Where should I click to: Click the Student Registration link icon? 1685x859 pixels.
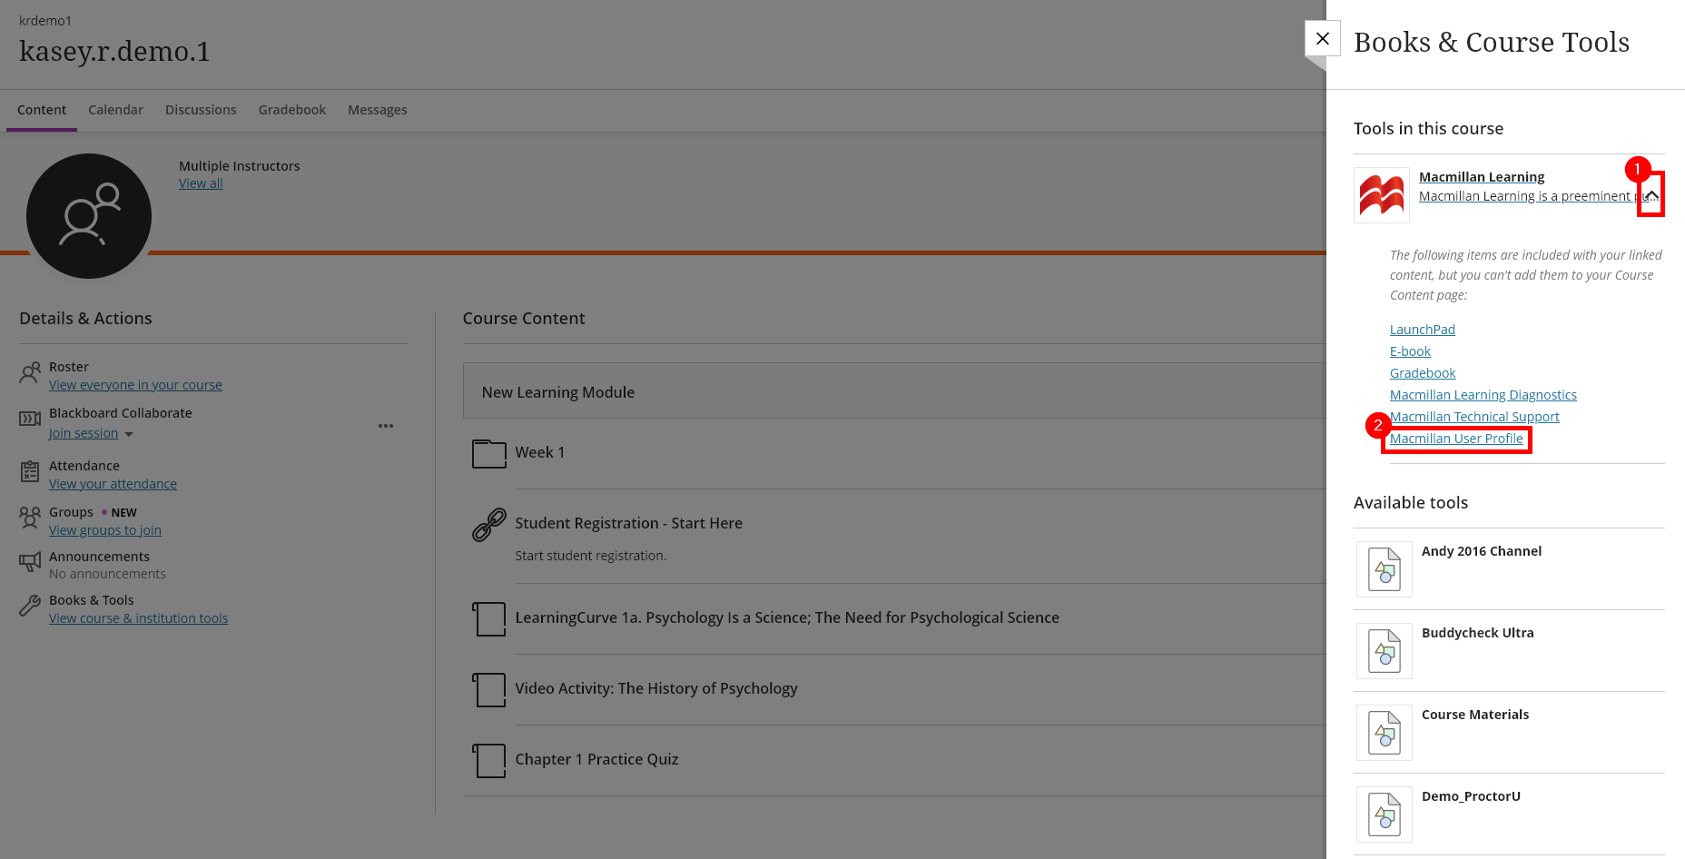click(488, 525)
